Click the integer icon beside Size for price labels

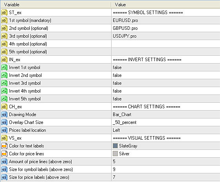tap(4, 177)
